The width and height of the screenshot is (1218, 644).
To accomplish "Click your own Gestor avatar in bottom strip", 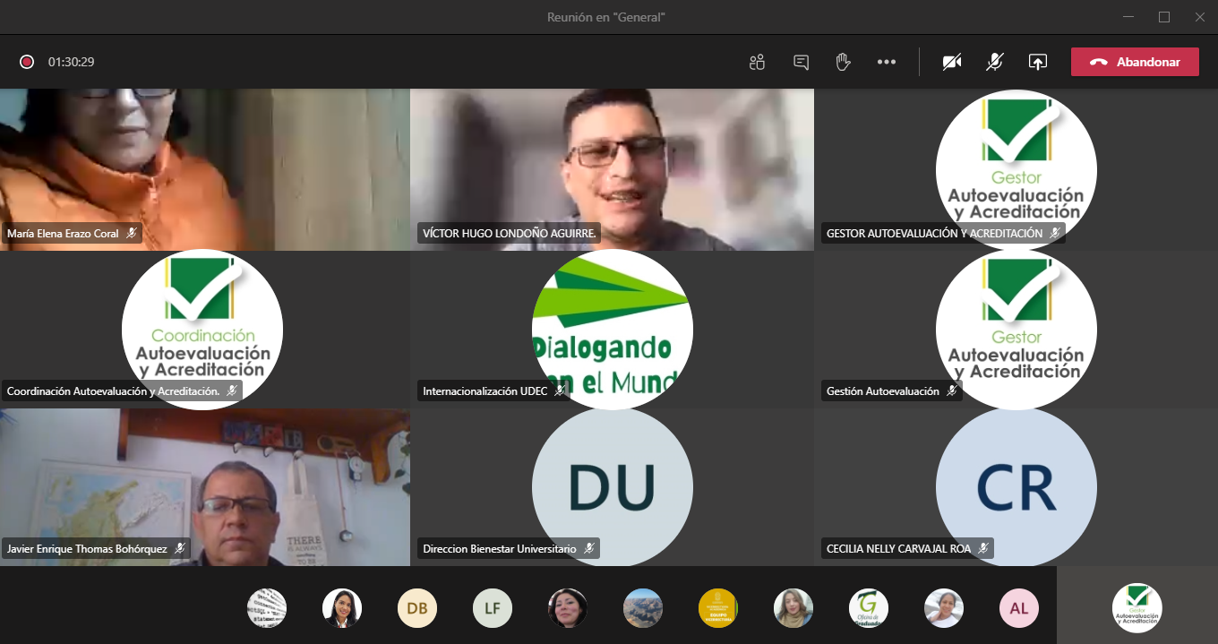I will point(1137,608).
